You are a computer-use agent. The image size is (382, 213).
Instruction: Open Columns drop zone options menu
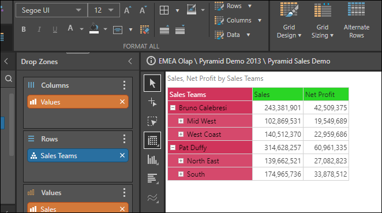124,85
